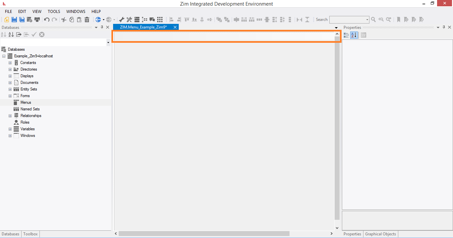The height and width of the screenshot is (238, 453).
Task: Click the Copy icon in the toolbar
Action: click(x=72, y=20)
